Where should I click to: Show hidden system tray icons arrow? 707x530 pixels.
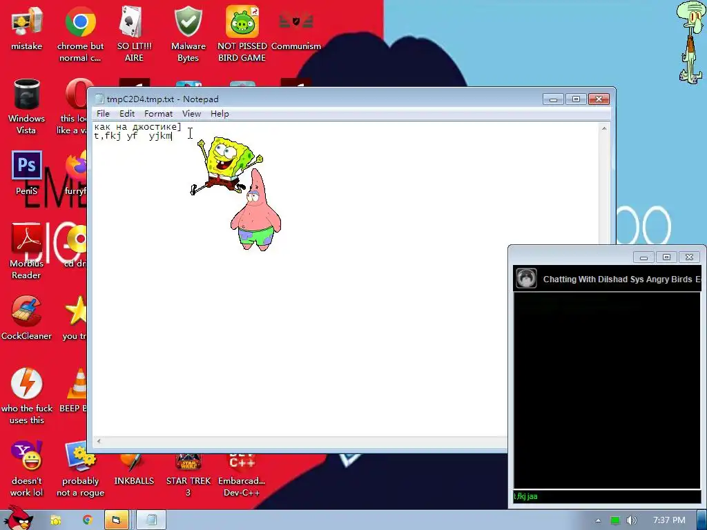click(x=598, y=520)
